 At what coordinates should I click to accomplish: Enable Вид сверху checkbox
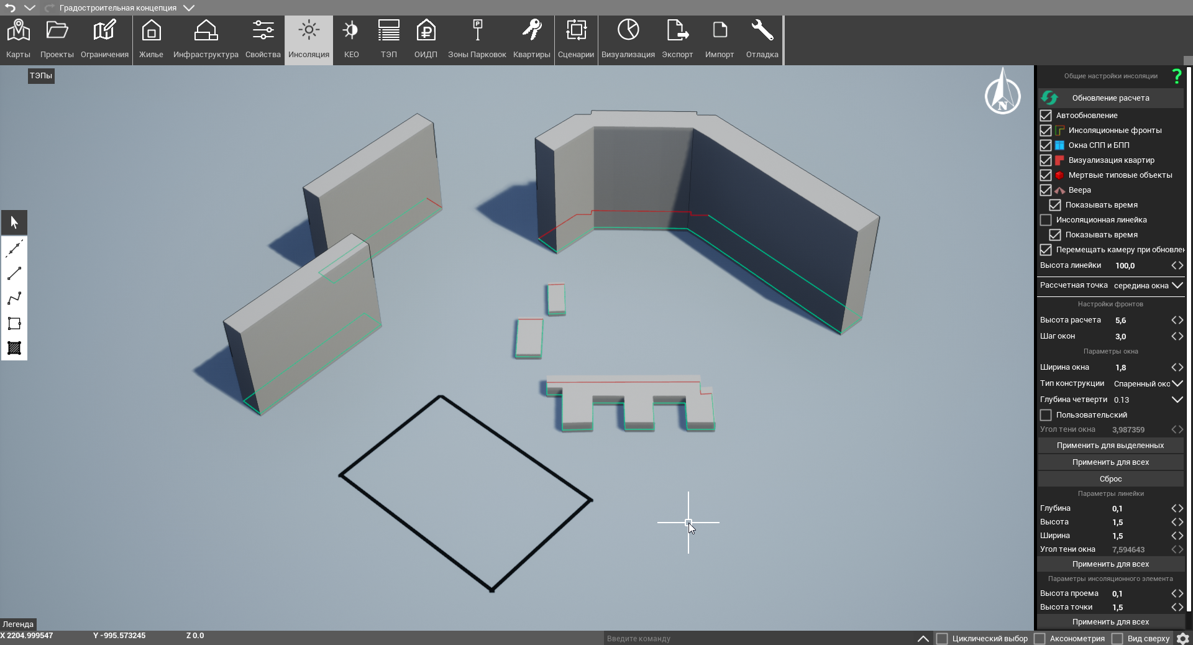pos(1117,639)
